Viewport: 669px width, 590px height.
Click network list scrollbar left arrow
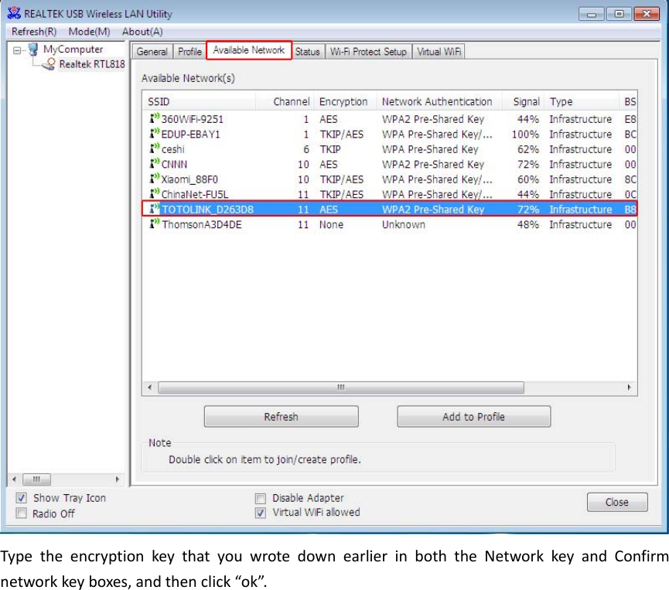(x=150, y=387)
